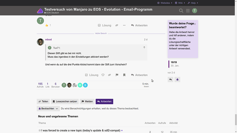Open the Websites menu in top bar

tap(165, 3)
